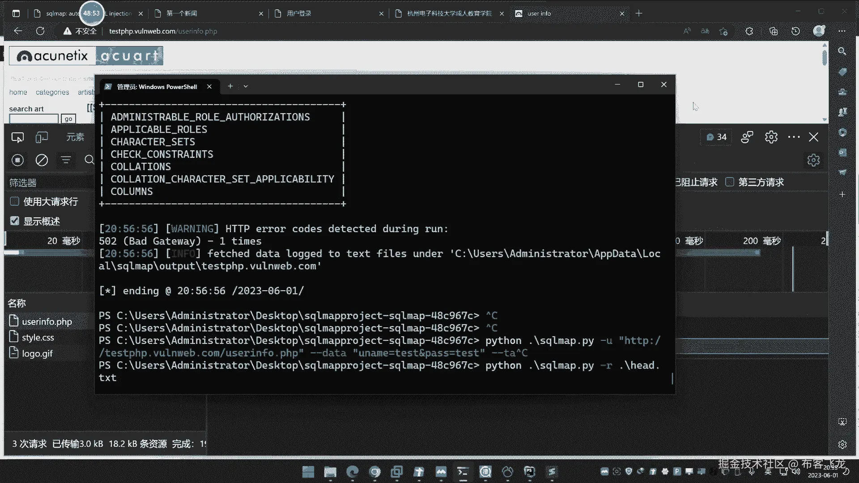Open the new PowerShell tab plus button

pos(230,86)
